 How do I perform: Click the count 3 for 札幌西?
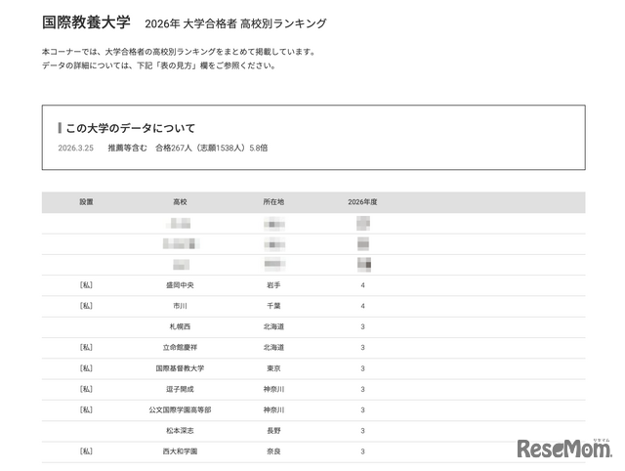(x=362, y=326)
